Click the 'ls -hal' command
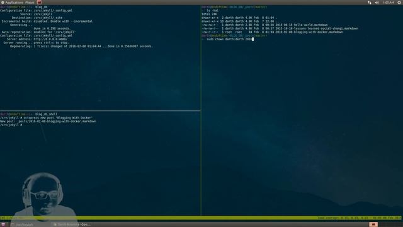The width and height of the screenshot is (403, 227). [x=213, y=11]
